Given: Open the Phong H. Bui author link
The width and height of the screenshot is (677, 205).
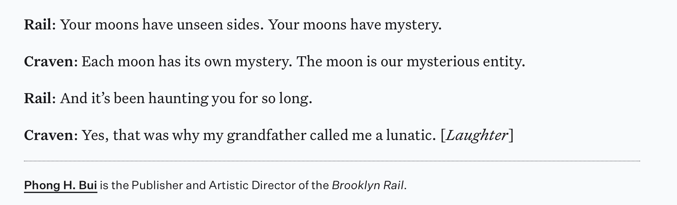Looking at the screenshot, I should point(61,185).
